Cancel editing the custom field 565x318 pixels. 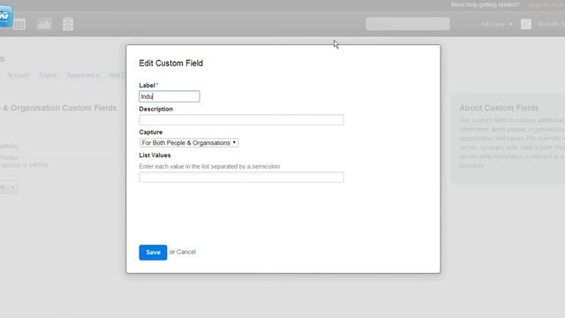[186, 252]
